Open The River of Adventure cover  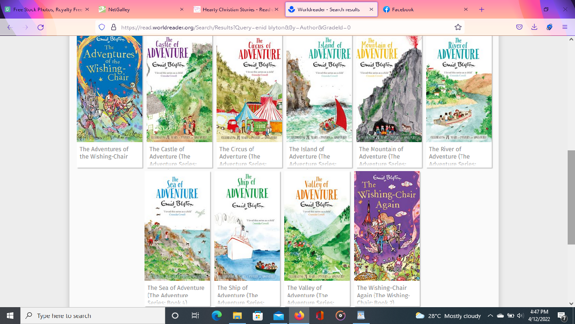pyautogui.click(x=459, y=89)
